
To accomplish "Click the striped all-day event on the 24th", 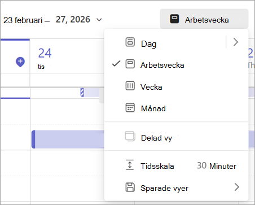I will (x=92, y=93).
